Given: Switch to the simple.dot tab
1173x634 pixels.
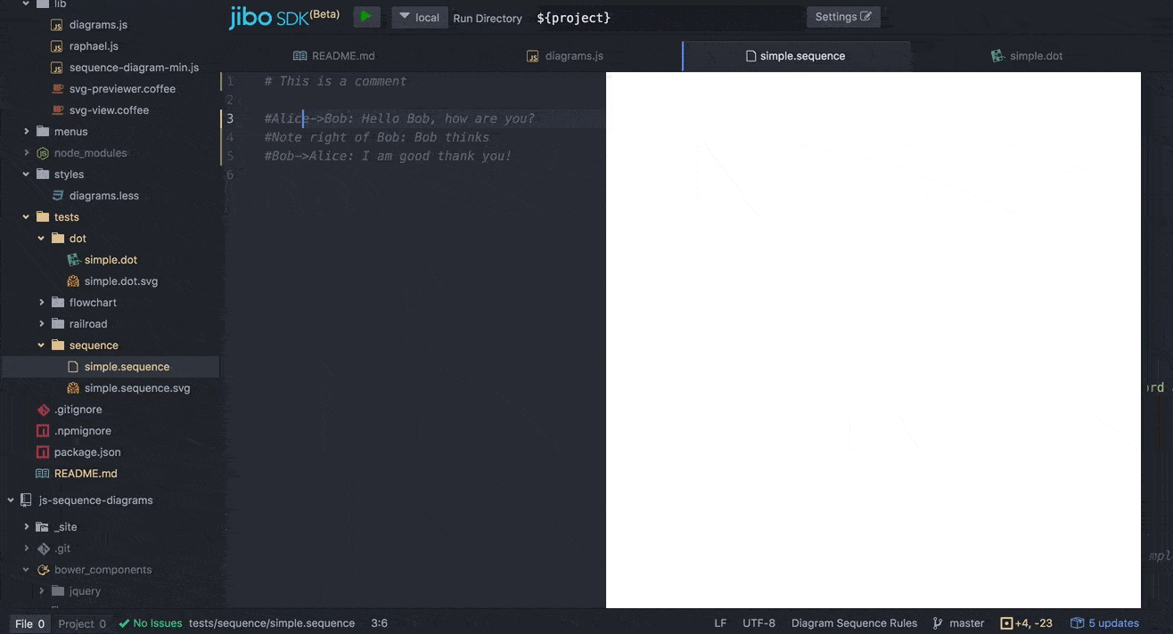Looking at the screenshot, I should 1027,55.
